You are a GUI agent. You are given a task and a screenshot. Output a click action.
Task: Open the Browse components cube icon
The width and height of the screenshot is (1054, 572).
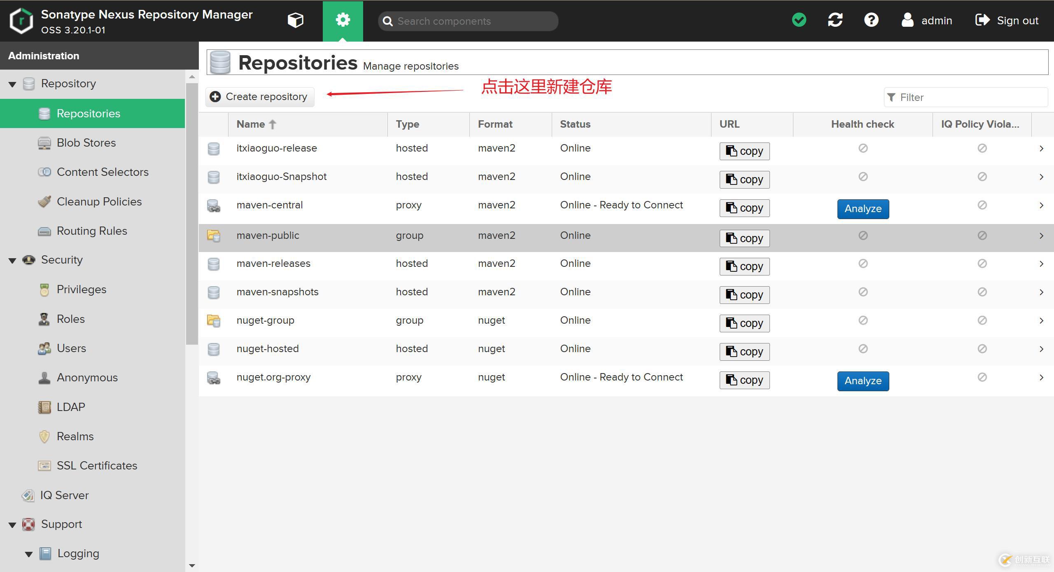tap(295, 20)
